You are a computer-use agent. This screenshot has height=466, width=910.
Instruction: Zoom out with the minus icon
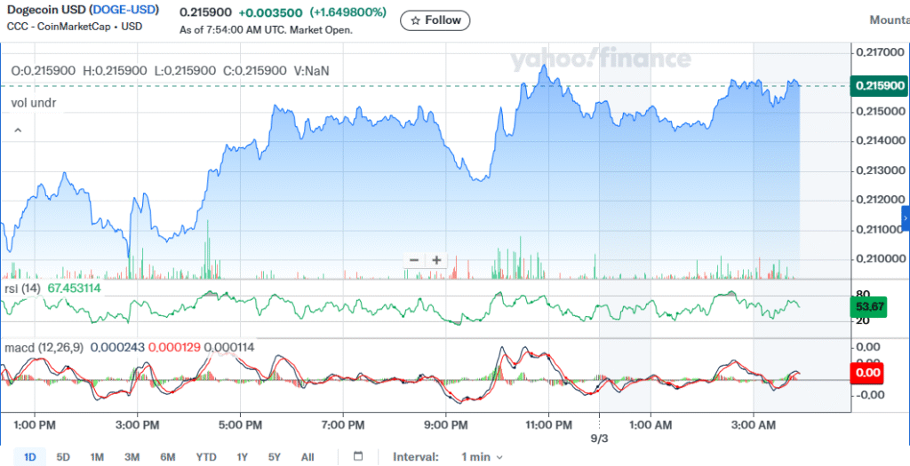click(413, 260)
